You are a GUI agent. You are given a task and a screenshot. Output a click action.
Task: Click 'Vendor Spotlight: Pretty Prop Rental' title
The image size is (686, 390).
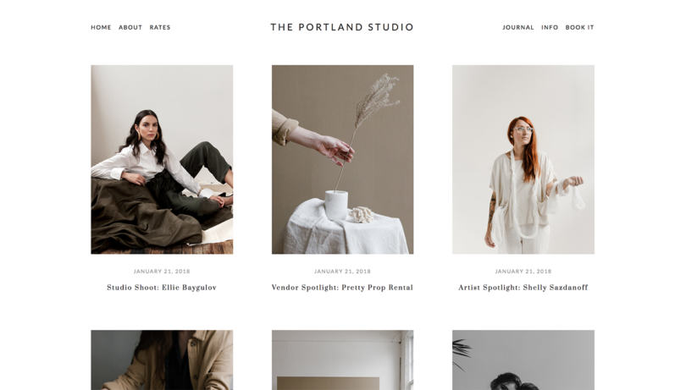click(342, 288)
